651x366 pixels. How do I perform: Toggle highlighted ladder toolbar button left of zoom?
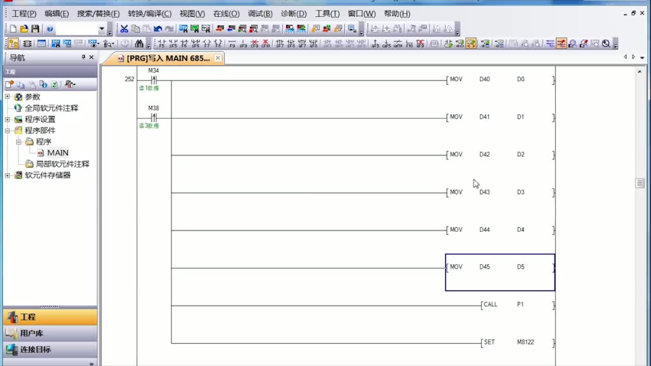coord(561,44)
